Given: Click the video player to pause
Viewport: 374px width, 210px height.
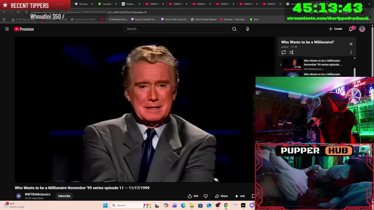Looking at the screenshot, I should (145, 109).
